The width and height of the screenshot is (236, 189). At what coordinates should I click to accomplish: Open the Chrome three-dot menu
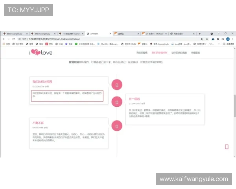tap(232, 39)
